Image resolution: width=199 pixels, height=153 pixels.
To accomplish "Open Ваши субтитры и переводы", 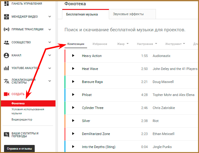I will click(x=25, y=135).
